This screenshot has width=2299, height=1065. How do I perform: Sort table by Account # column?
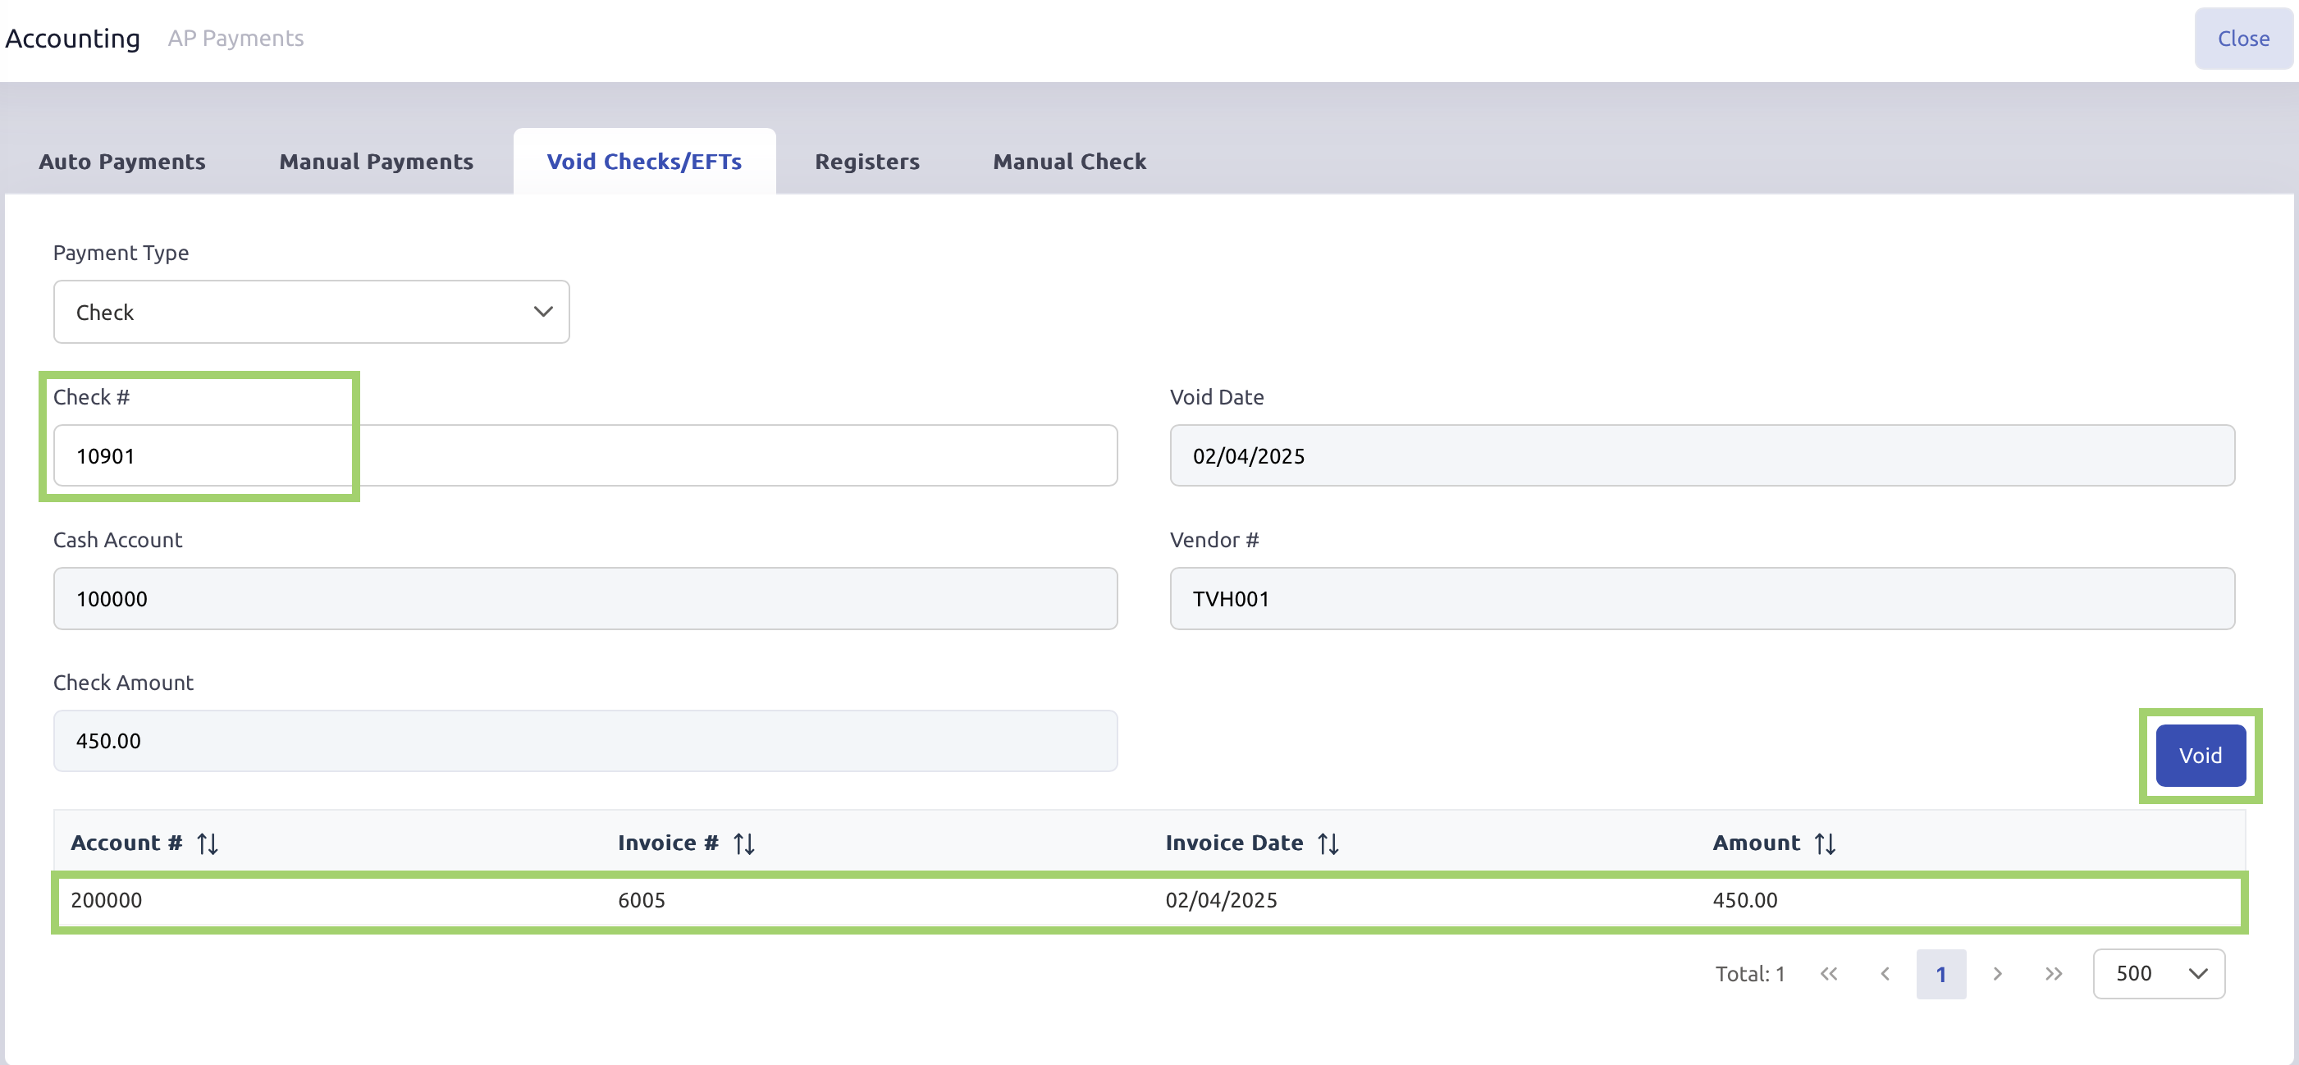[207, 843]
